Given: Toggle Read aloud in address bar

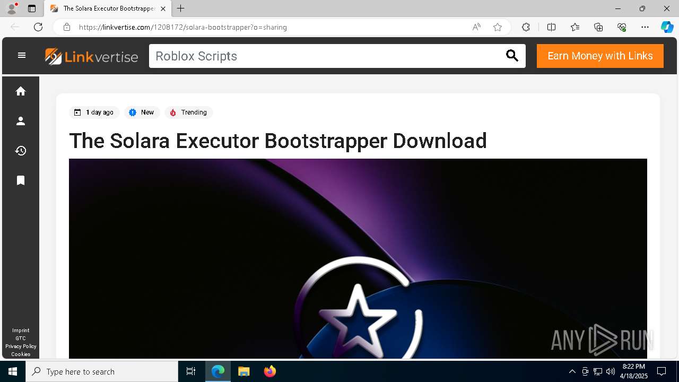Looking at the screenshot, I should click(x=476, y=27).
